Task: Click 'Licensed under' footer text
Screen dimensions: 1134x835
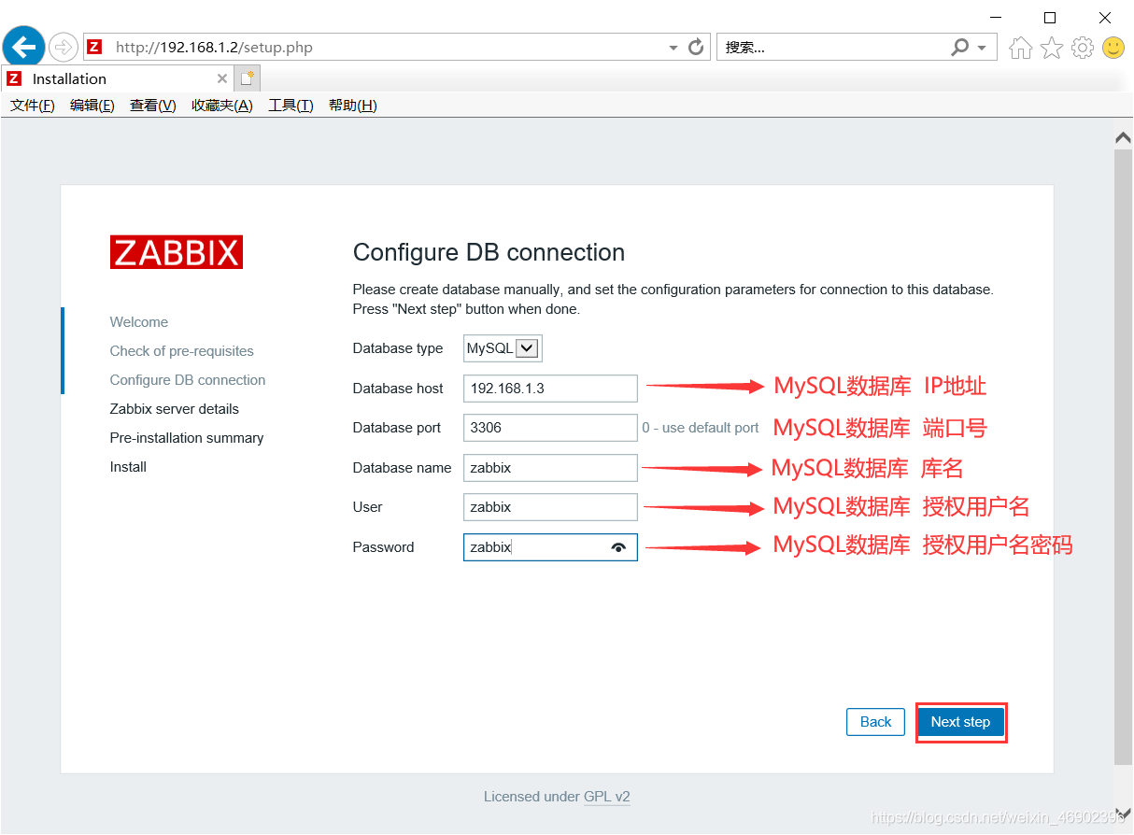Action: (x=532, y=797)
